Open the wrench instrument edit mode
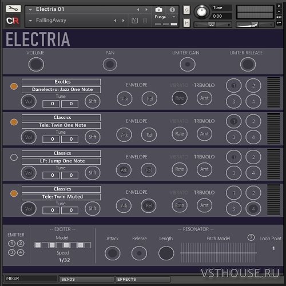 [14, 9]
